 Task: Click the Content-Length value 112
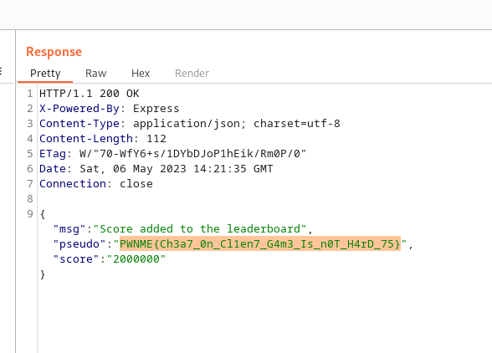point(156,139)
